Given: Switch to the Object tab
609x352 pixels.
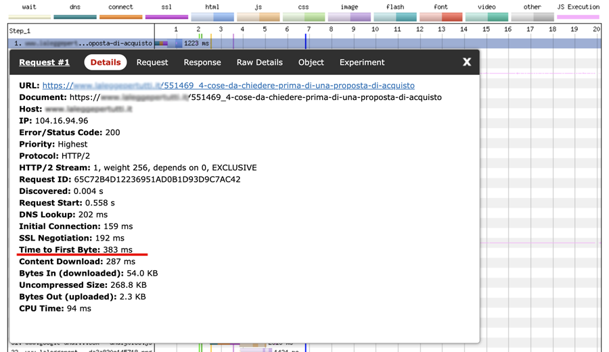Looking at the screenshot, I should (311, 62).
